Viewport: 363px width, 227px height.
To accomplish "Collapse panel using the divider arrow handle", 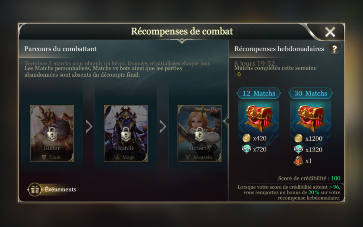I will pos(226,121).
